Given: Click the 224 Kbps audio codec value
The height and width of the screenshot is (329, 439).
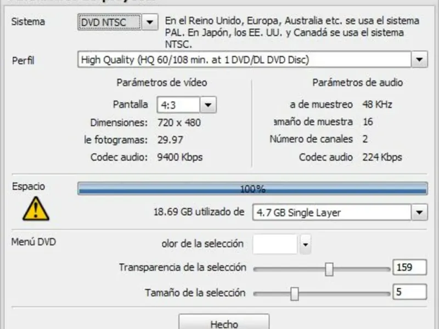Looking at the screenshot, I should pyautogui.click(x=382, y=157).
